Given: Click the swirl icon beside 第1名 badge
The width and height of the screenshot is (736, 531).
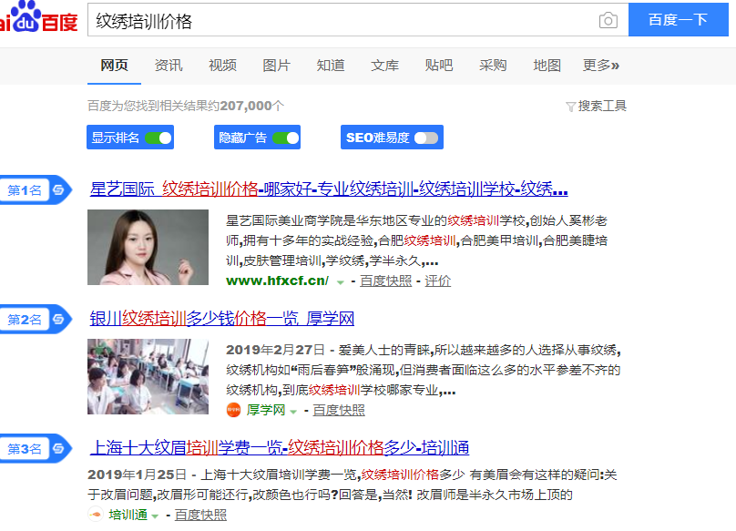Looking at the screenshot, I should pyautogui.click(x=58, y=189).
